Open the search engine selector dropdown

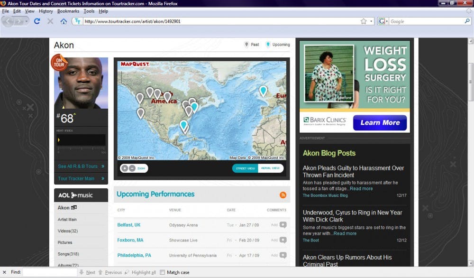tap(383, 21)
